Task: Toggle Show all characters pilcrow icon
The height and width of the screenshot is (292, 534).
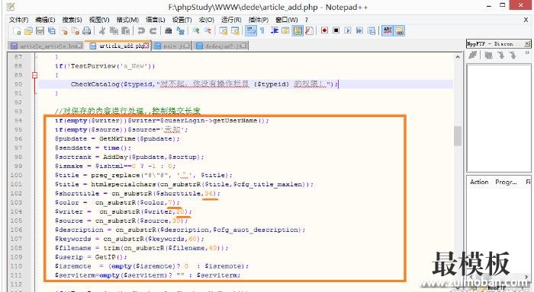Action: coord(262,31)
